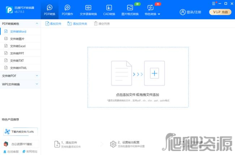Screen dimensions: 235x155
Task: Click the document page illustration
Action: pyautogui.click(x=121, y=73)
